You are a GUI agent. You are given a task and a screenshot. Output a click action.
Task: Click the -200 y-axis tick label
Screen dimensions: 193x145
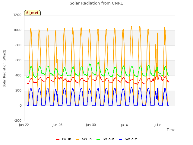[18, 121]
